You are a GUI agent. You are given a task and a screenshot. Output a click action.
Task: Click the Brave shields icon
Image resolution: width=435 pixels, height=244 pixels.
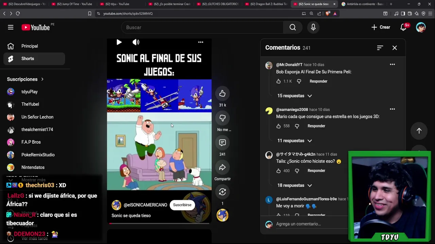[328, 14]
